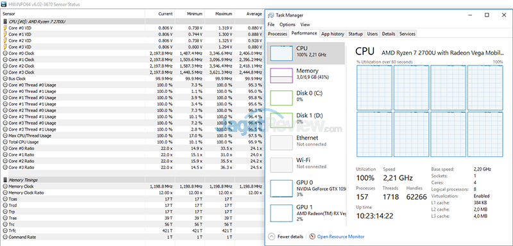Click the icon for Total CPU Usage
This screenshot has height=246, width=513.
click(x=5, y=142)
